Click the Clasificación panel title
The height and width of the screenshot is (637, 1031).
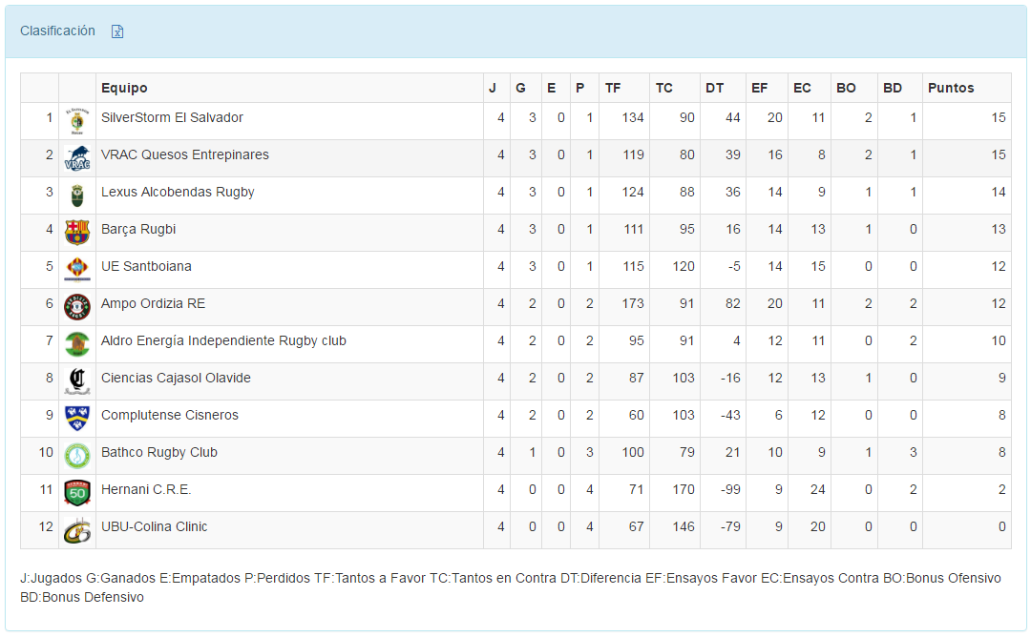click(x=57, y=31)
